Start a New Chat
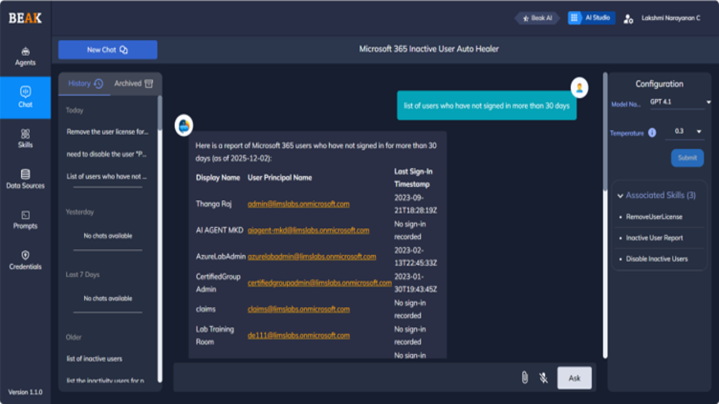This screenshot has width=719, height=404. tap(108, 50)
